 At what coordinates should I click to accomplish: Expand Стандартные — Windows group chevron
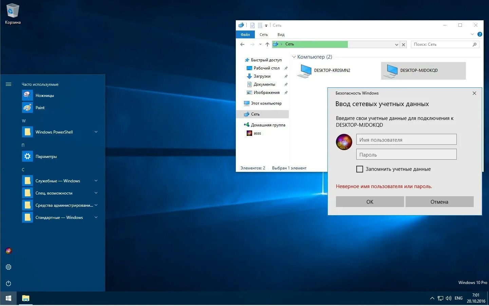[96, 217]
